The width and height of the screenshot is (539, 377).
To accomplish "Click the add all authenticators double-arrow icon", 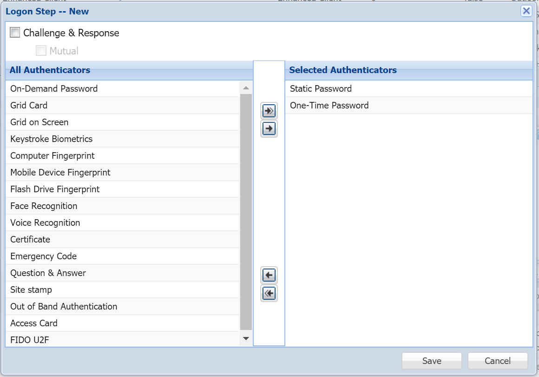I will click(x=269, y=111).
